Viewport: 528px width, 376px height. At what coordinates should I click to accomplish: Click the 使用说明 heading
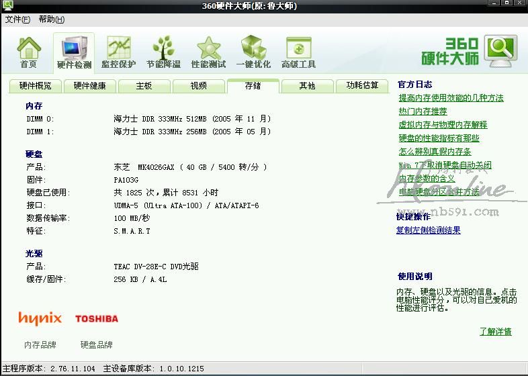point(415,277)
